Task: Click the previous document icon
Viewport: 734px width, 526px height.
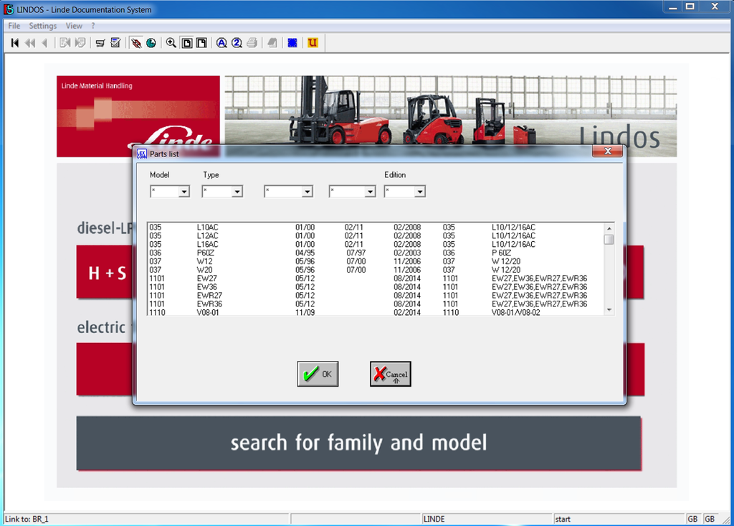Action: tap(65, 43)
